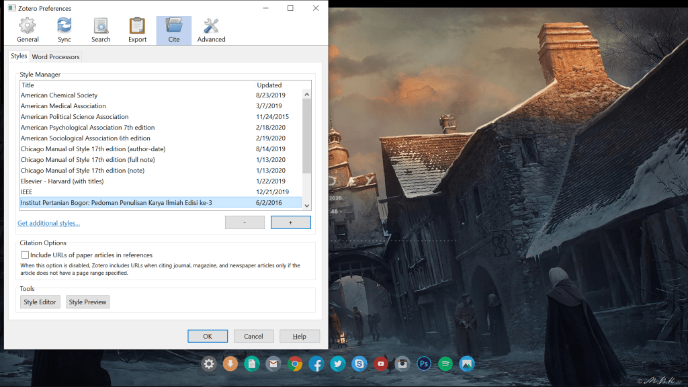The height and width of the screenshot is (387, 688).
Task: Open Spotify from the dock
Action: [x=445, y=364]
